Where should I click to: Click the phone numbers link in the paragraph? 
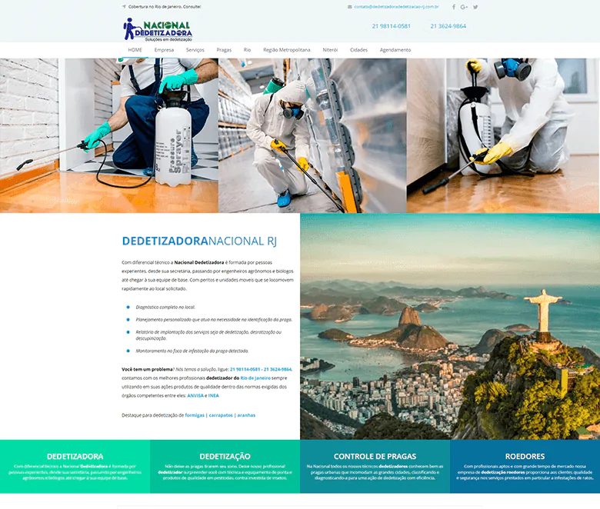click(261, 369)
